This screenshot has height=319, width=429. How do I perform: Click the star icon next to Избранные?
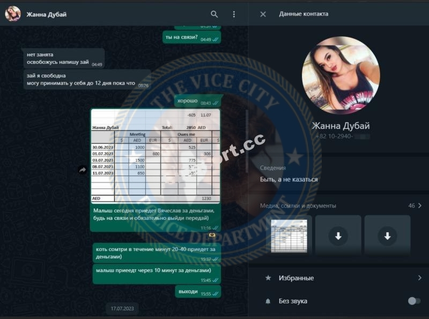tap(268, 278)
